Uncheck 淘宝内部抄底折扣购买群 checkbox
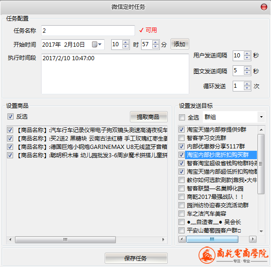This screenshot has width=271, height=267. click(x=181, y=155)
